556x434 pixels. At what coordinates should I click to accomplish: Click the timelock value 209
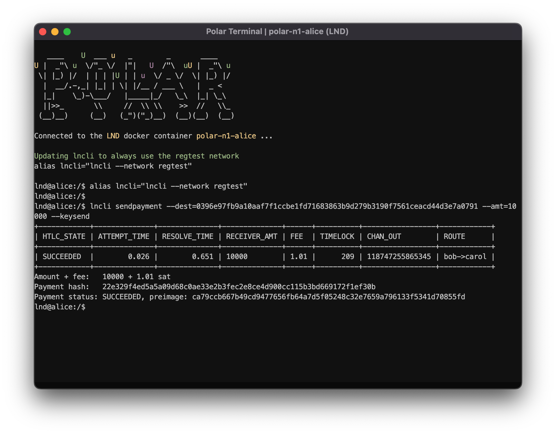348,257
